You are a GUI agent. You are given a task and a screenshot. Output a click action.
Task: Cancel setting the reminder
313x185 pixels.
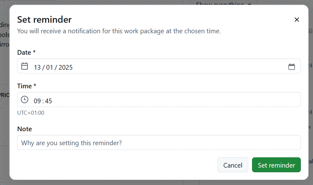click(233, 165)
